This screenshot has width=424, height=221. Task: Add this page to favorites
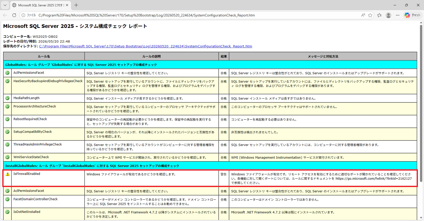click(x=370, y=15)
